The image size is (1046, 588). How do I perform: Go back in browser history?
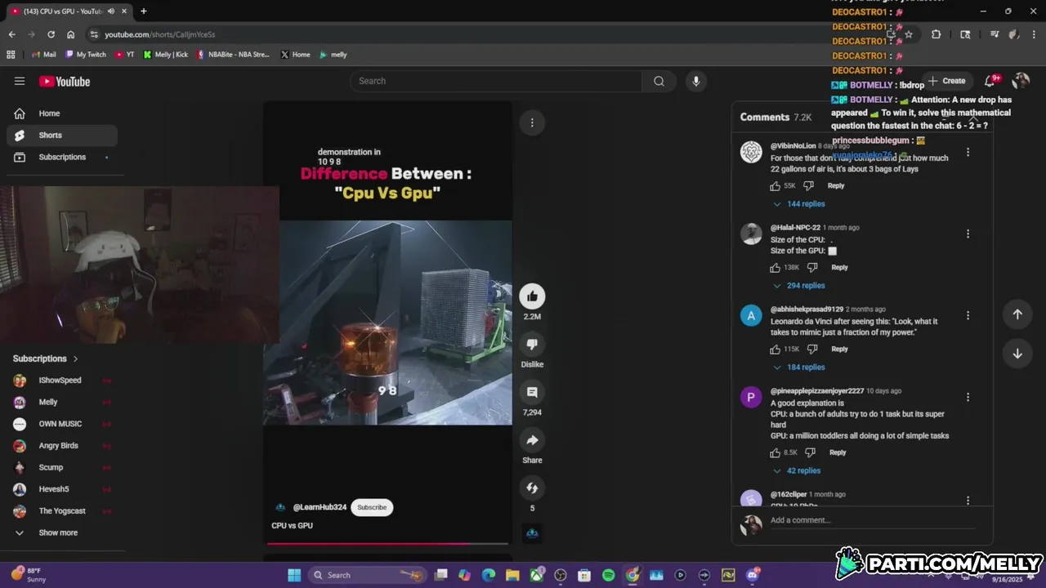(12, 34)
